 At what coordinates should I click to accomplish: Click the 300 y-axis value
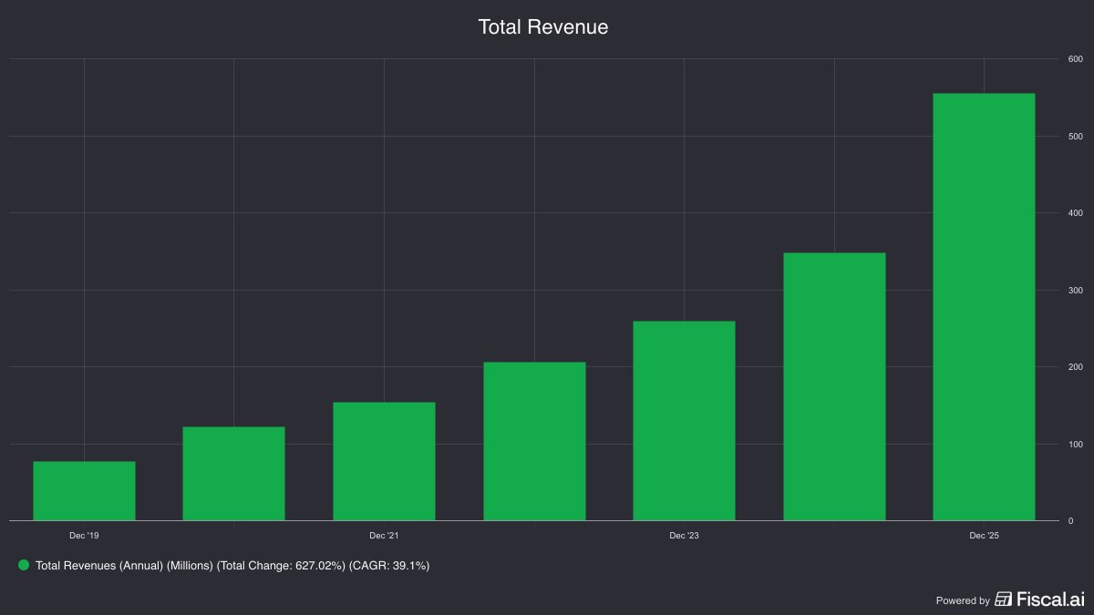1076,291
